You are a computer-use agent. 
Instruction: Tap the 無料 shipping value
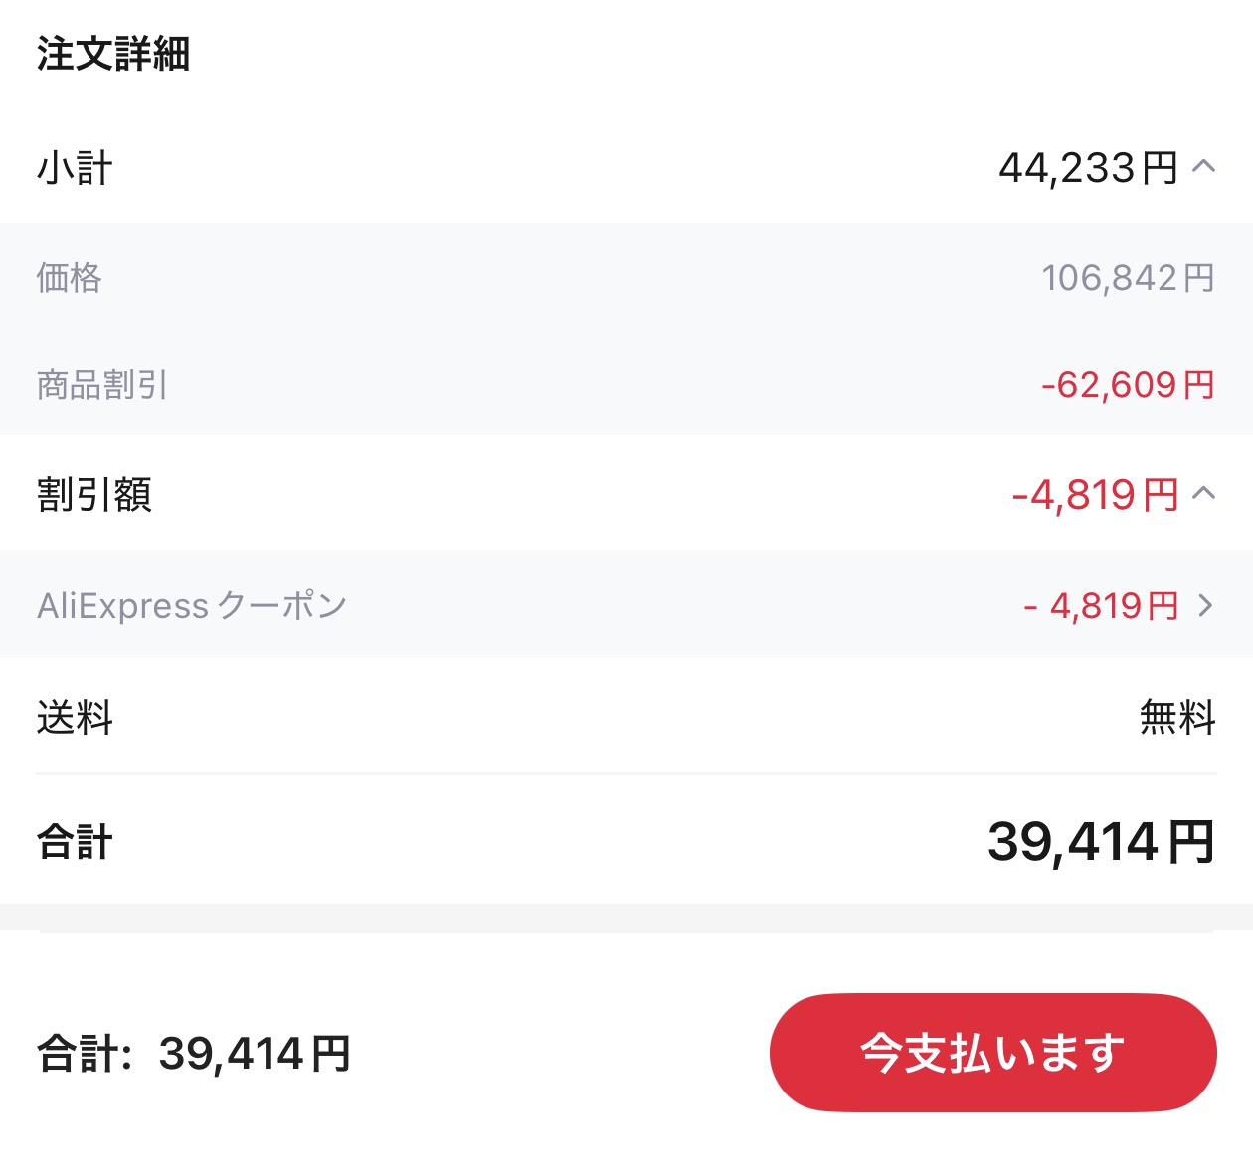[x=1178, y=717]
